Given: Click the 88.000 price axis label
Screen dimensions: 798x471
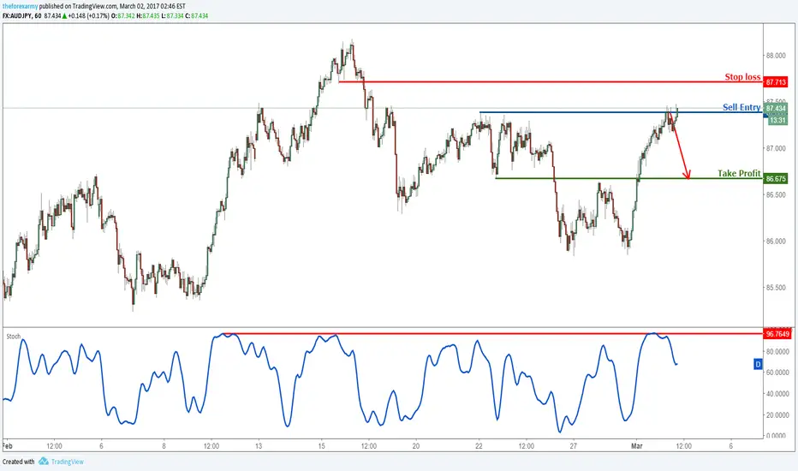Looking at the screenshot, I should pyautogui.click(x=776, y=56).
